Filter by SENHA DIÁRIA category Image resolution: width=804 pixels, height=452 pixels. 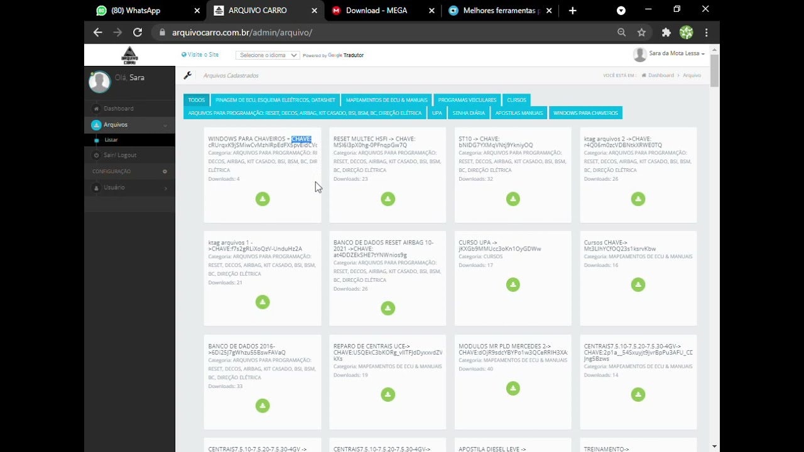(x=469, y=113)
